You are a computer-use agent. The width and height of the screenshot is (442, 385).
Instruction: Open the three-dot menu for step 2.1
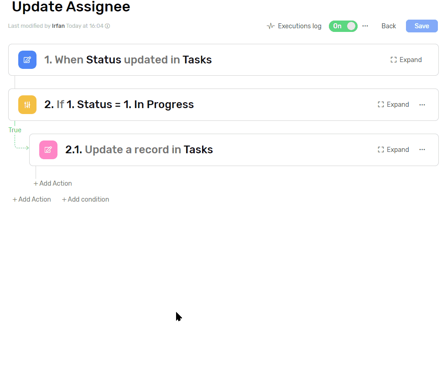click(422, 150)
